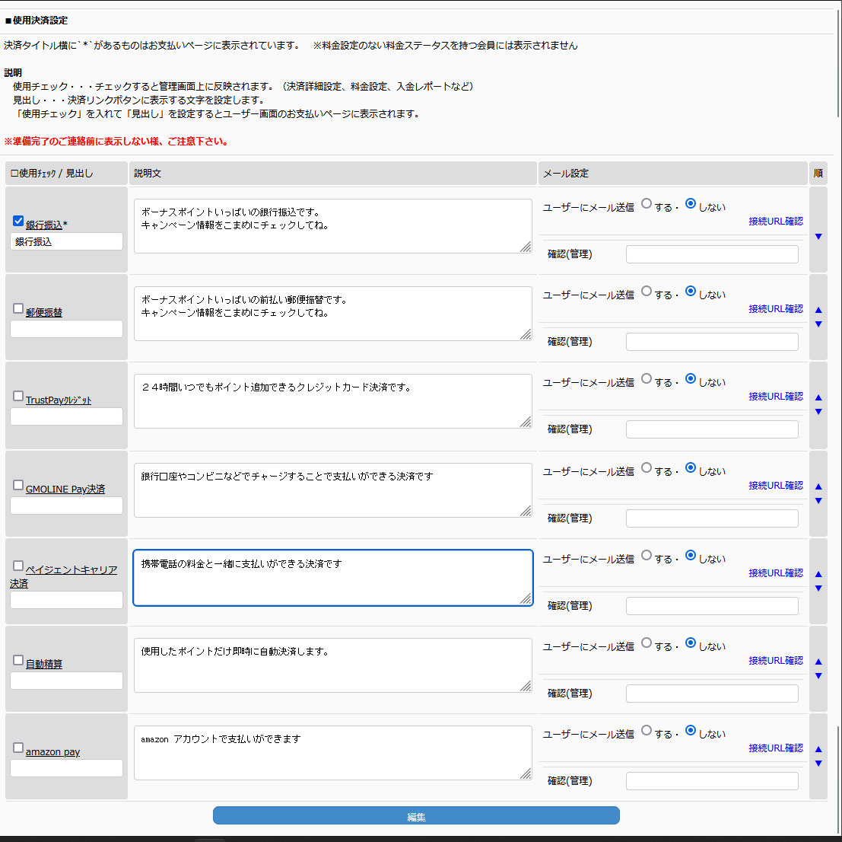The image size is (842, 842).
Task: Enable the 郵便振替 checkbox
Action: pyautogui.click(x=18, y=308)
